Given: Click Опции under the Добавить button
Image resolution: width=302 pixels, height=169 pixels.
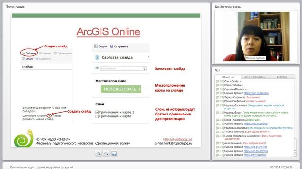Looking at the screenshot, I should (28, 59).
